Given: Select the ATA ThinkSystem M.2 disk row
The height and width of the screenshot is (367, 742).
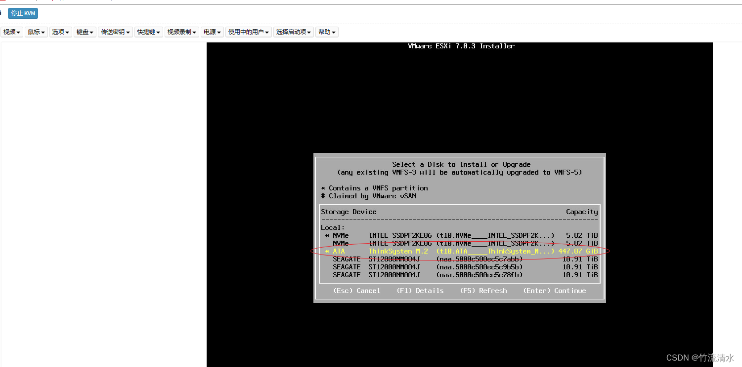Looking at the screenshot, I should coord(460,251).
